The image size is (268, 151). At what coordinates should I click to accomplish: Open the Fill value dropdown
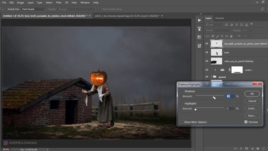click(247, 36)
